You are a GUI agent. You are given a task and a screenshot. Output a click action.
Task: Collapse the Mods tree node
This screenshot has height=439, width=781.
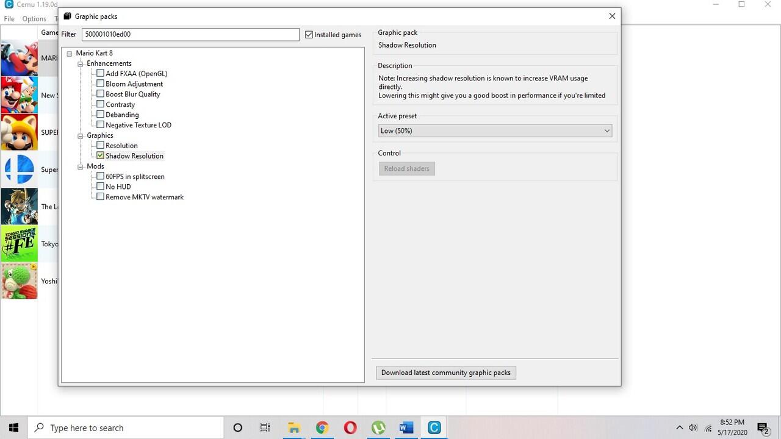coord(81,166)
